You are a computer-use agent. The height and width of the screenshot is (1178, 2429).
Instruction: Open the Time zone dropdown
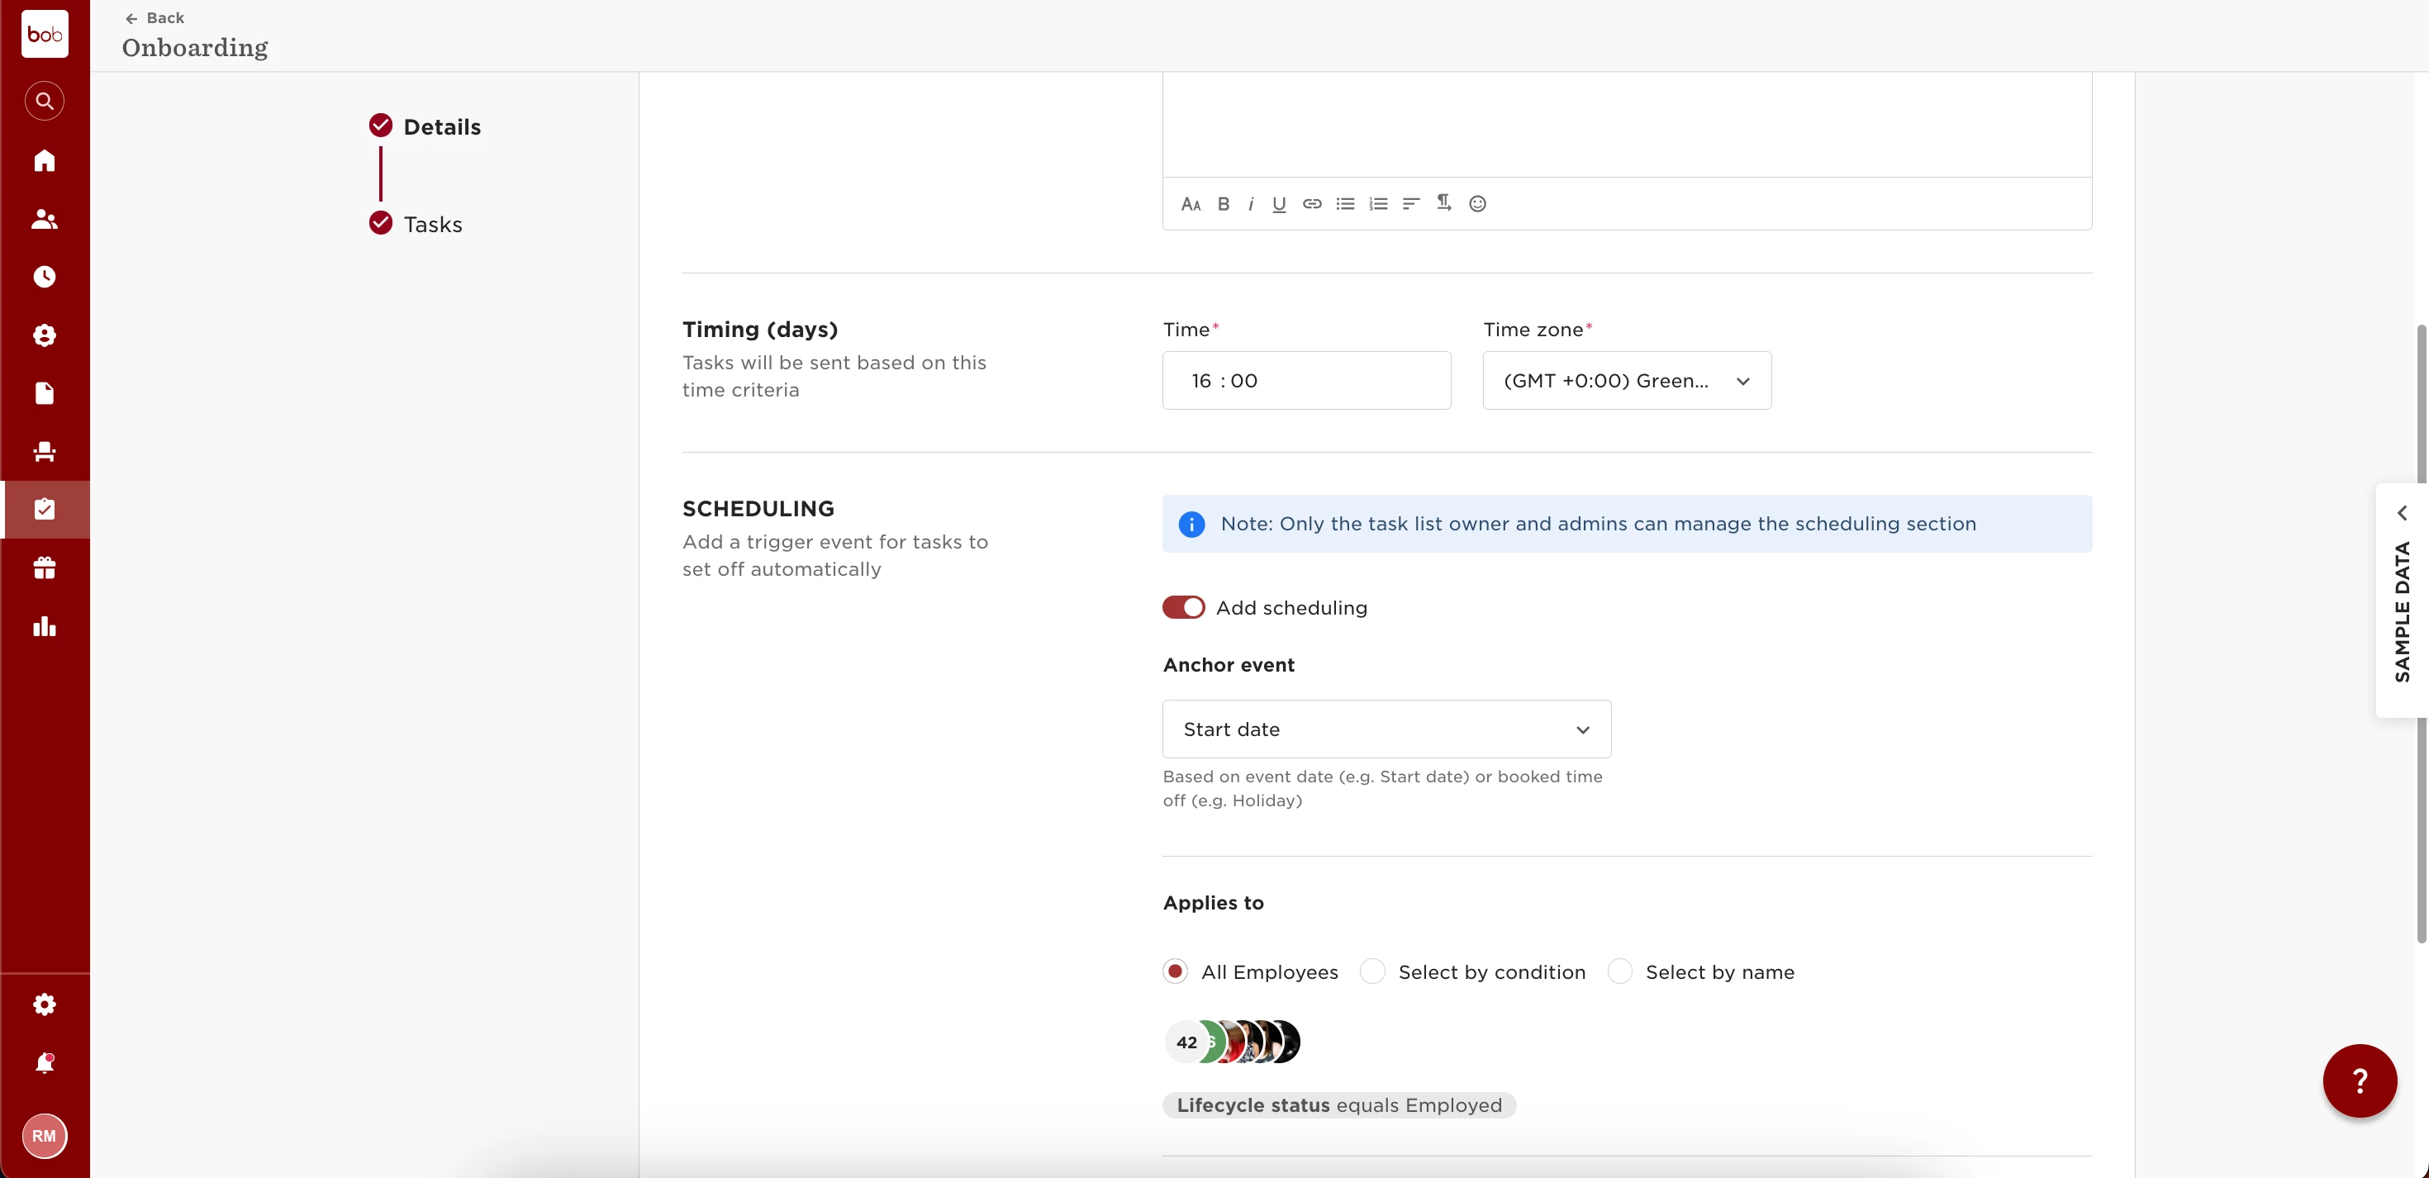1627,381
